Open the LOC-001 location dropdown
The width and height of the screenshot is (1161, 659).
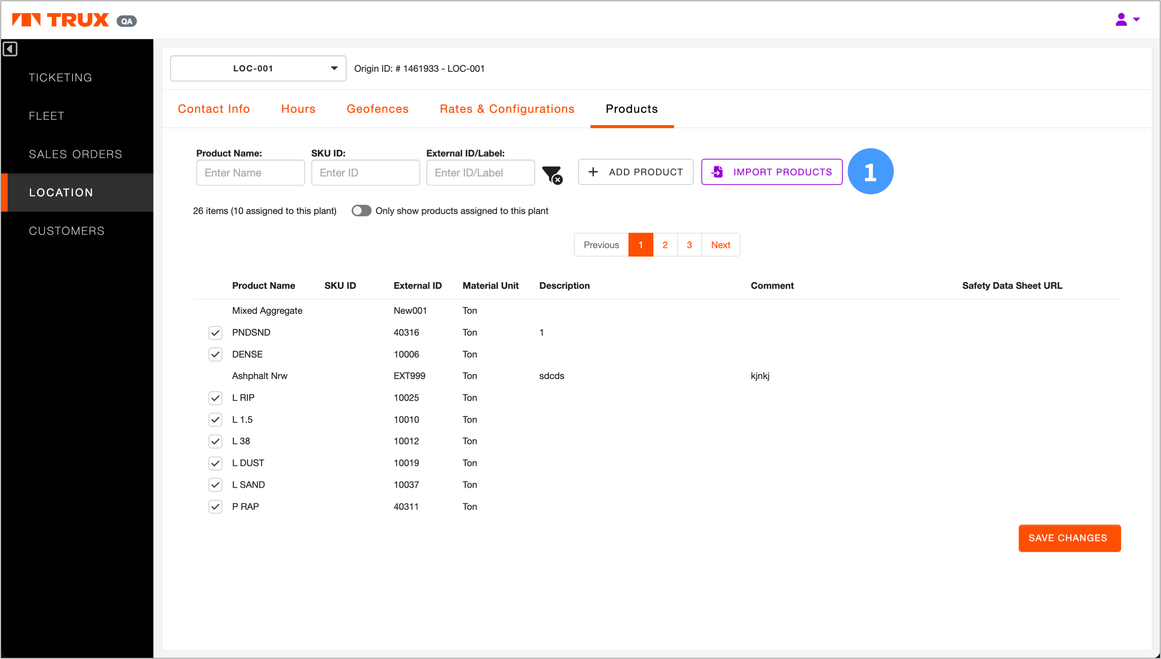[x=258, y=68]
